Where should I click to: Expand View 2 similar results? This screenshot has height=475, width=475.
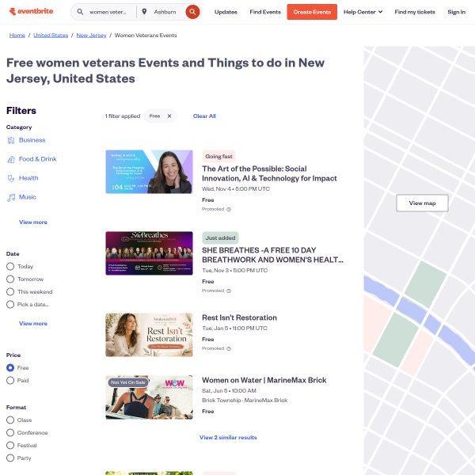pos(228,438)
